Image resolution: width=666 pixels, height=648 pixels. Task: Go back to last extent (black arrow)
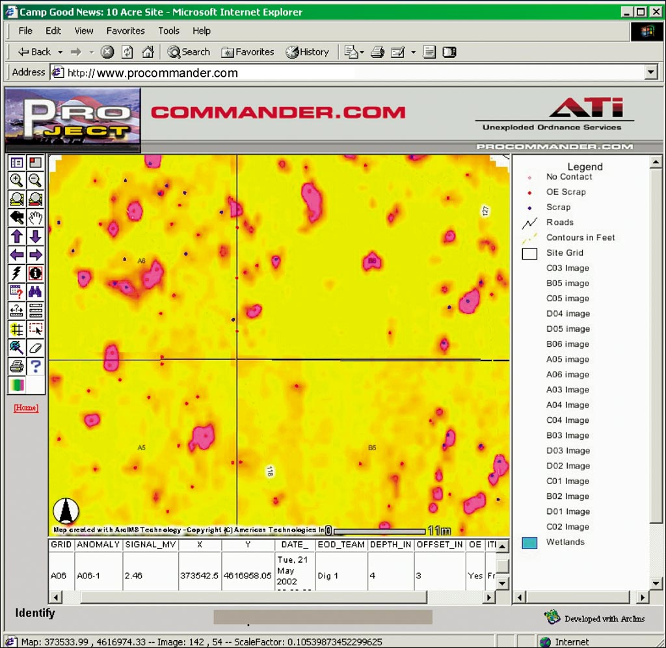pos(16,217)
